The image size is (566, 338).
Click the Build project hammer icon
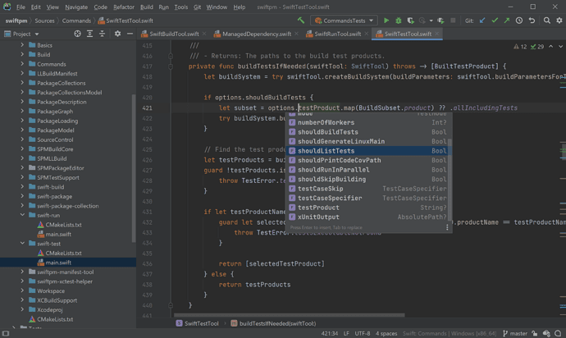301,21
